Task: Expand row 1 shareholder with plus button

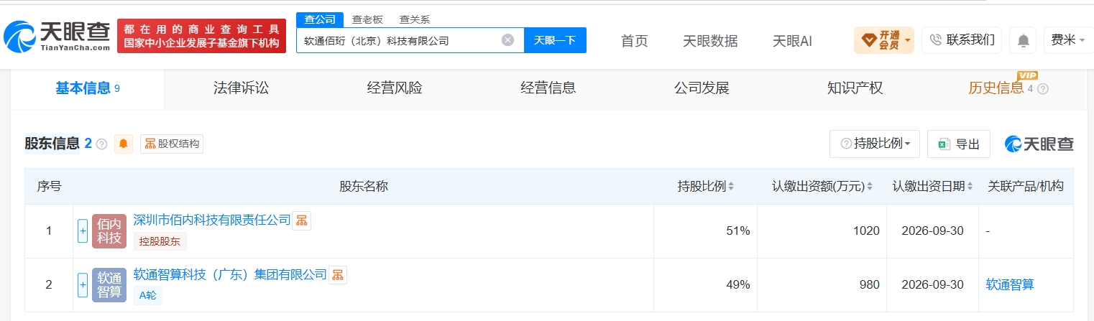Action: click(83, 231)
